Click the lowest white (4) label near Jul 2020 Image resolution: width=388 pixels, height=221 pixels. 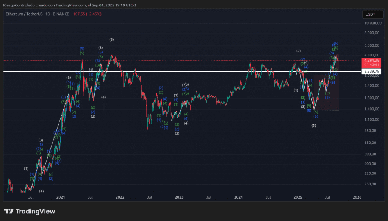[x=41, y=191]
